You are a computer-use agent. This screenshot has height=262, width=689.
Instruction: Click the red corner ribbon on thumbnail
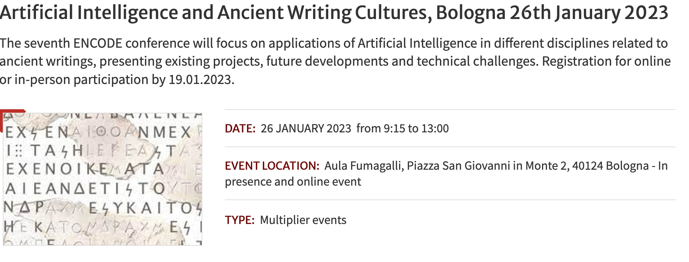click(x=10, y=116)
